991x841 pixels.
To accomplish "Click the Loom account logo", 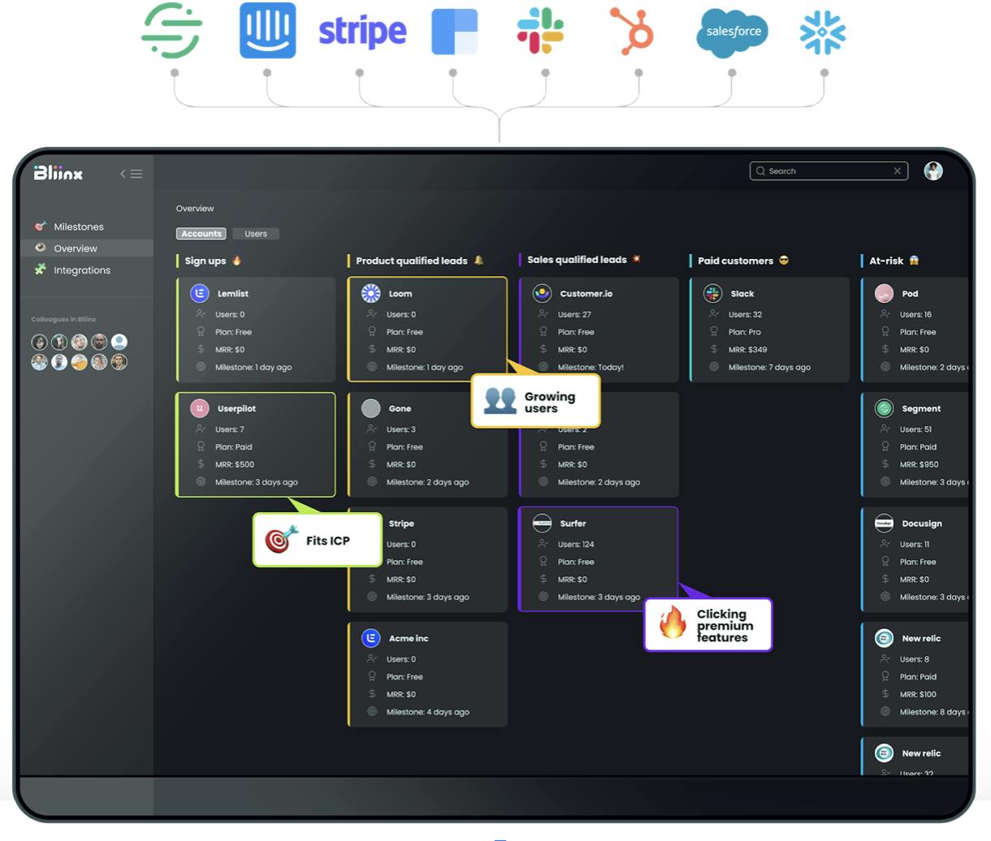I will [x=371, y=293].
